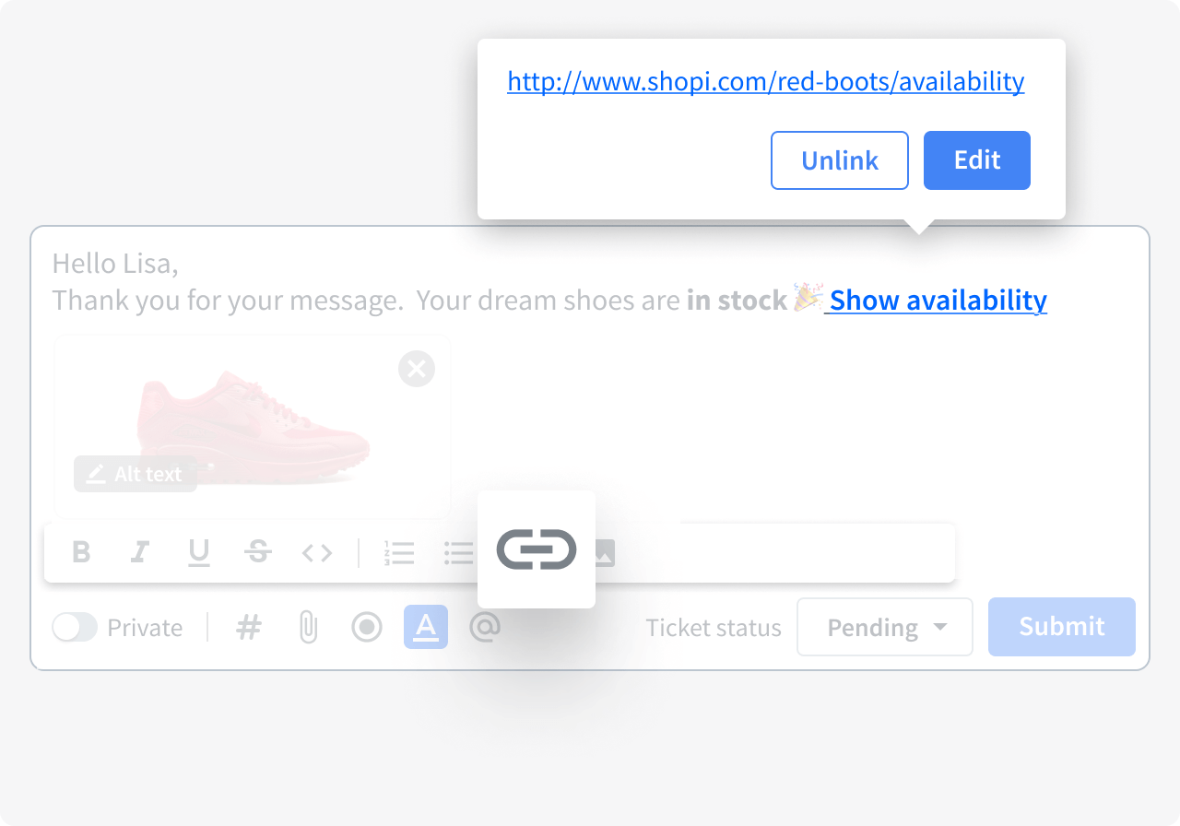Apply italic formatting
1180x826 pixels.
[140, 551]
